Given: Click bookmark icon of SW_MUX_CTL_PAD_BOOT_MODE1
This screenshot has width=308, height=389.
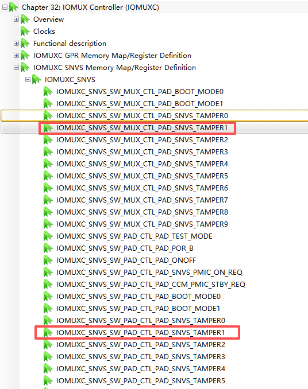Looking at the screenshot, I should (x=48, y=104).
